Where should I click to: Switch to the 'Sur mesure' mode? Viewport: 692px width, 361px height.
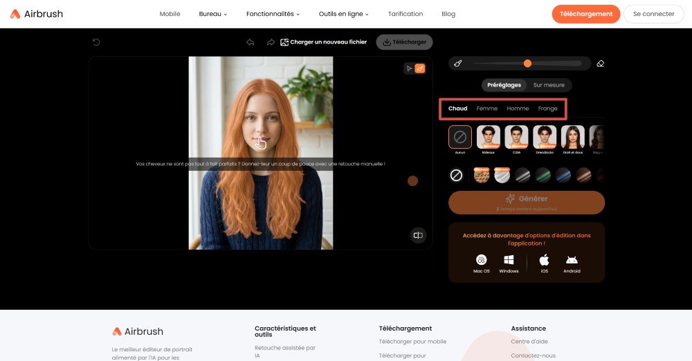[549, 85]
